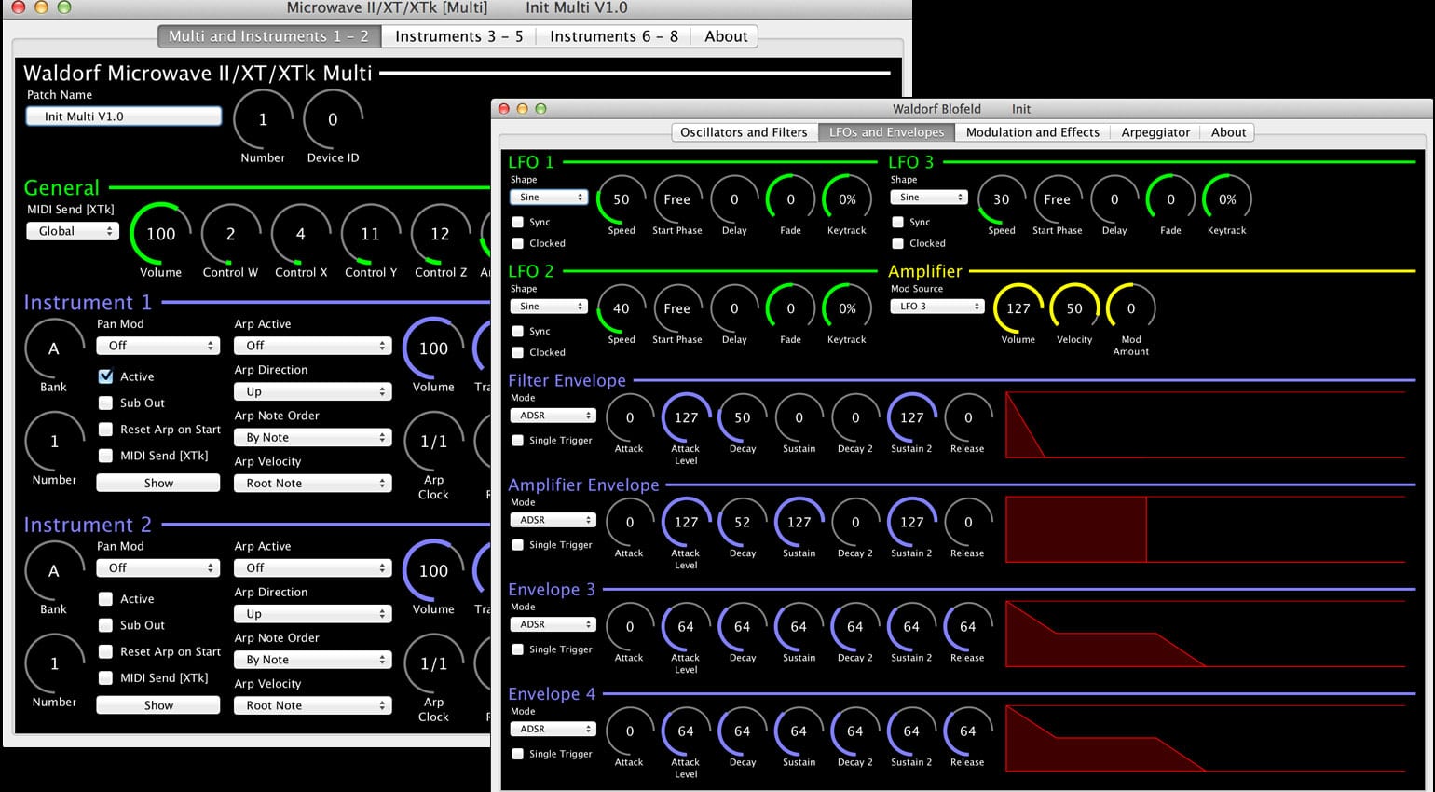Image resolution: width=1435 pixels, height=792 pixels.
Task: Disable Active on Instrument 1
Action: tap(105, 376)
